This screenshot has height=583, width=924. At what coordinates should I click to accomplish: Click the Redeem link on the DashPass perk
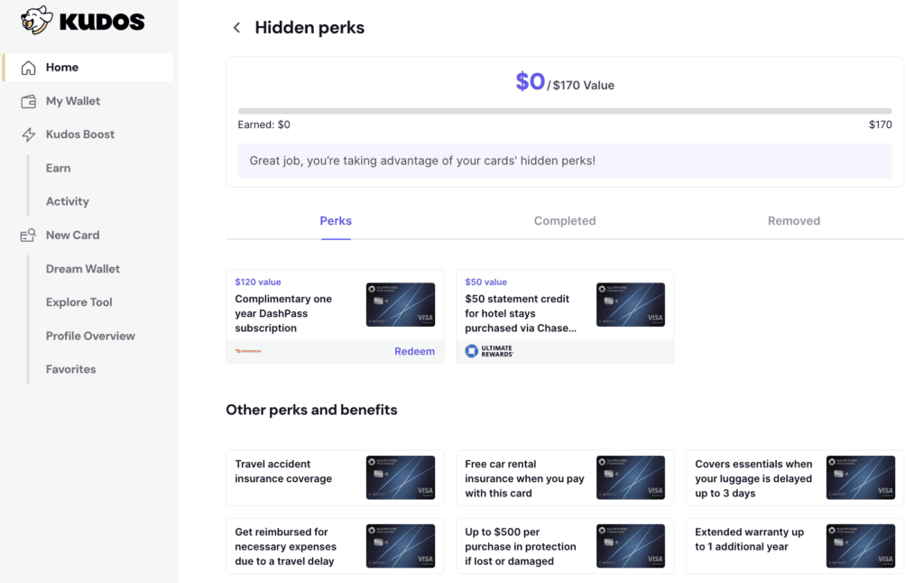tap(414, 351)
